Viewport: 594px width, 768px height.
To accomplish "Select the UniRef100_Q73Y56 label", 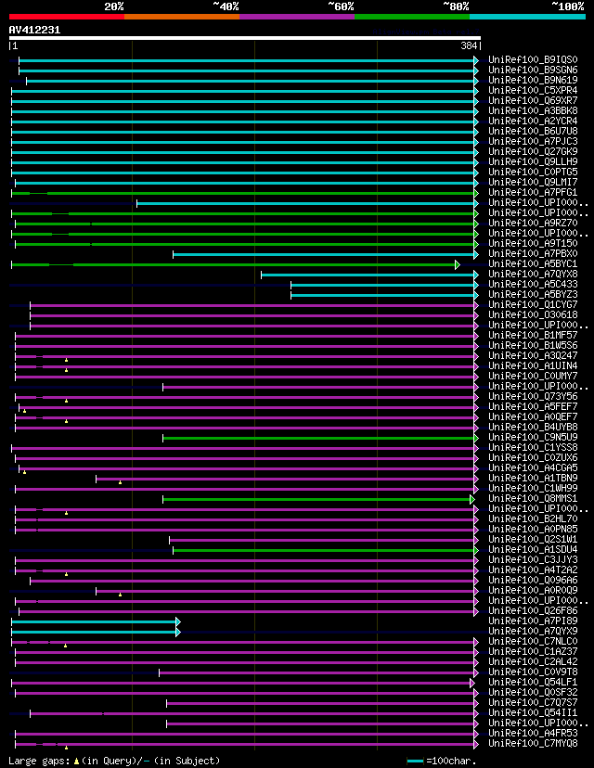I will (x=533, y=396).
